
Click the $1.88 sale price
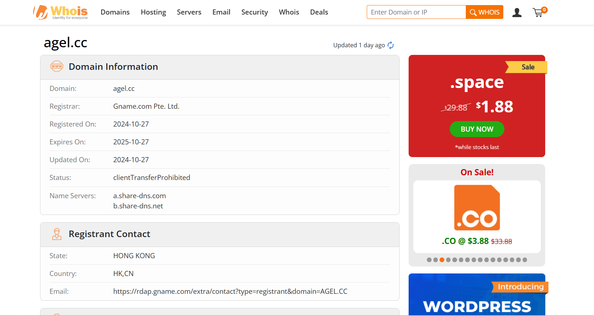tap(495, 107)
